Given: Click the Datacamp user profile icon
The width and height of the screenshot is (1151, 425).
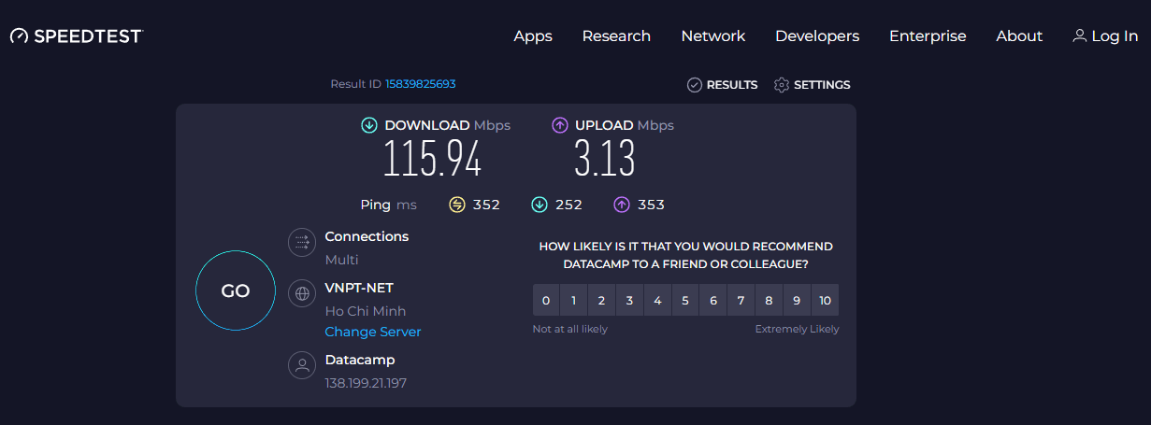Looking at the screenshot, I should [x=302, y=365].
